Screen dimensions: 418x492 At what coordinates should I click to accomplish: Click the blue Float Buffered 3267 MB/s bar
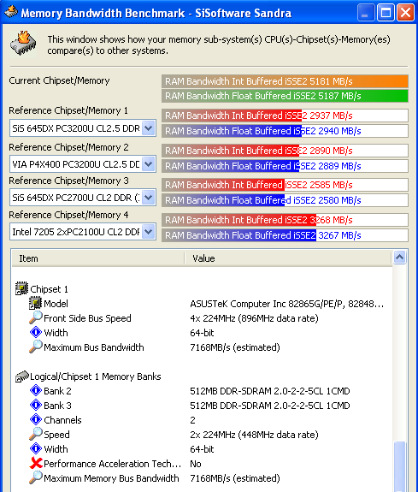tap(285, 235)
